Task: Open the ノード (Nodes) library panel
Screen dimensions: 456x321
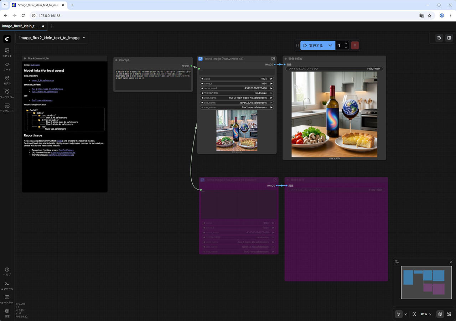Action: 7,66
